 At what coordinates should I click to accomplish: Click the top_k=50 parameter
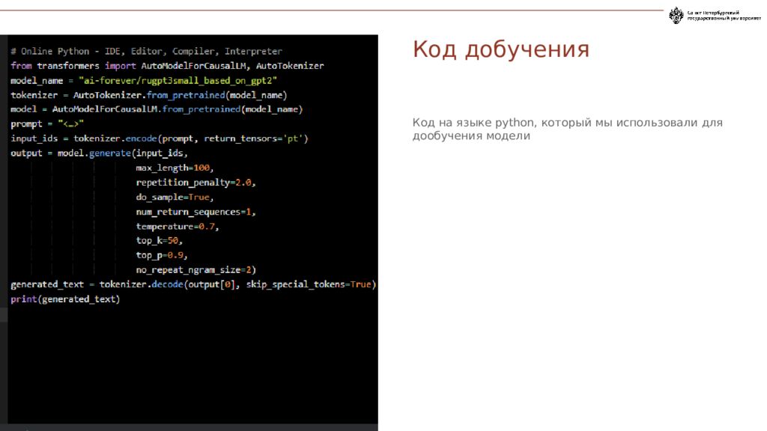(159, 241)
